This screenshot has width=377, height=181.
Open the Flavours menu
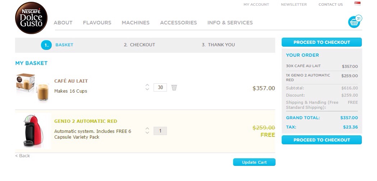(x=97, y=23)
